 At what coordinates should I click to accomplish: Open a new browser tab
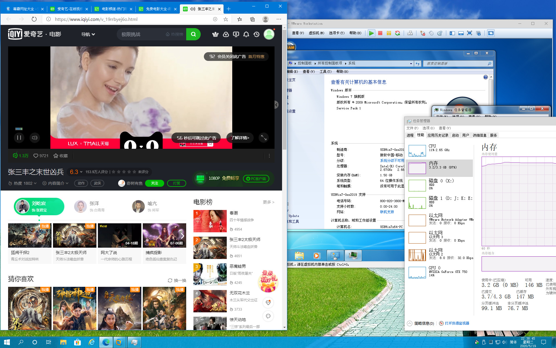coord(228,9)
